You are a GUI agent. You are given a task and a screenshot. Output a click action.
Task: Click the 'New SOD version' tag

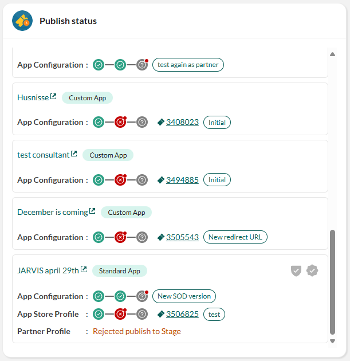184,296
